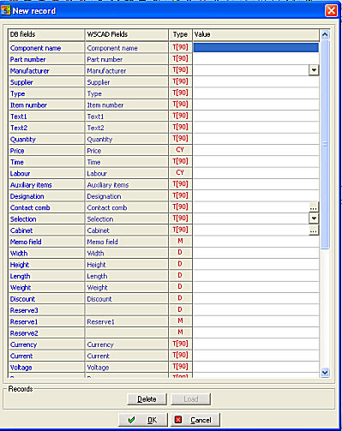Click the scrollbar down arrow
Screen dimensions: 342x431
click(325, 373)
